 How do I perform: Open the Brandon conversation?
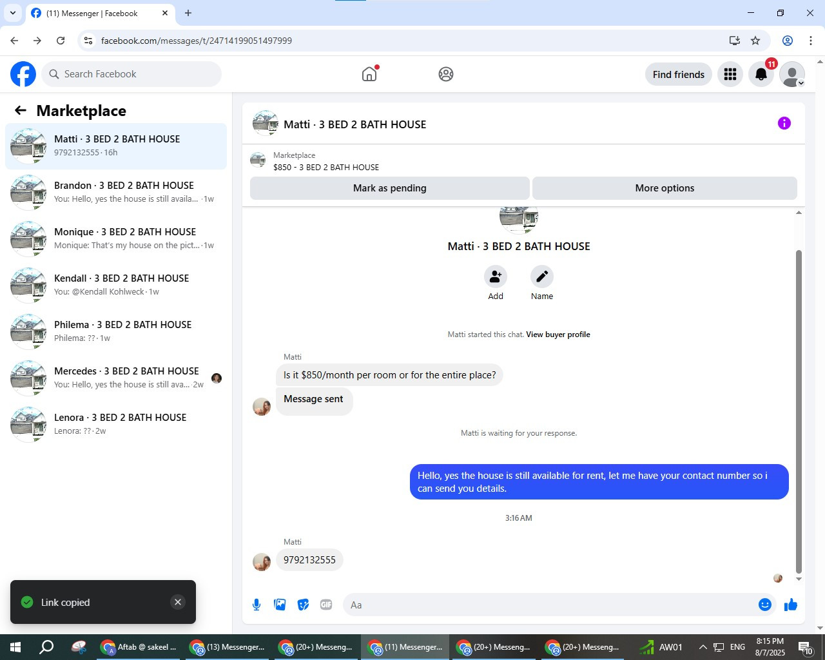pos(116,193)
